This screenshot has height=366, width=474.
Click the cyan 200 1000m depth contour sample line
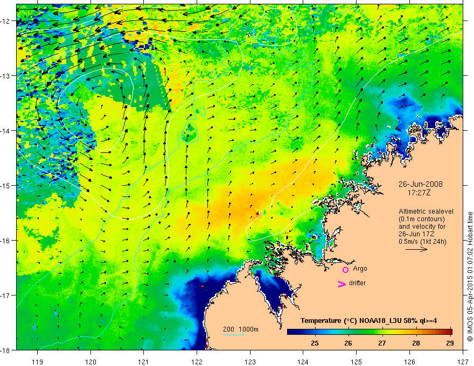[234, 335]
